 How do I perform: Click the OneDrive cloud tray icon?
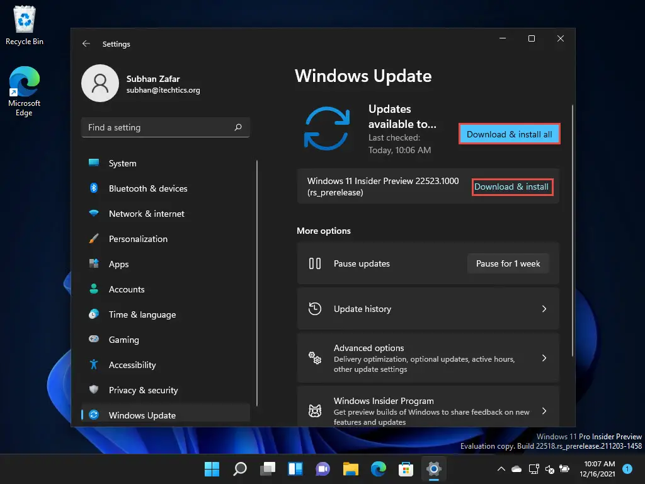517,469
